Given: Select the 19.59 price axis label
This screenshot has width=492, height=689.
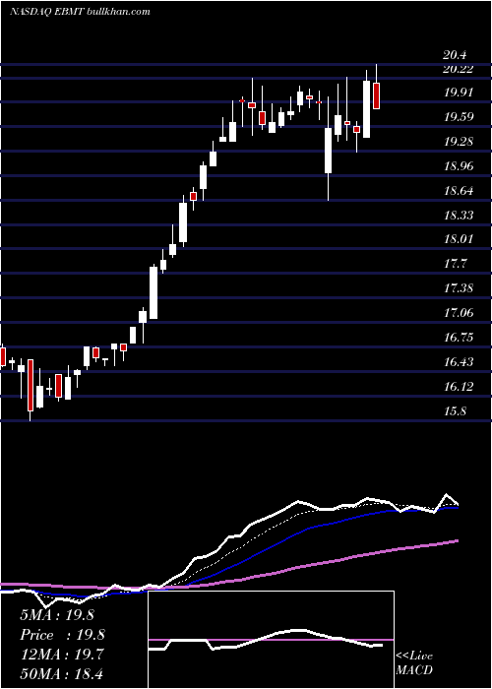Looking at the screenshot, I should (459, 117).
